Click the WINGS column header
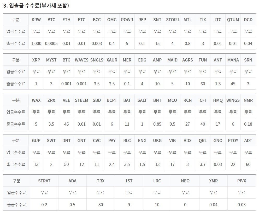259x213 pixels. 233,100
